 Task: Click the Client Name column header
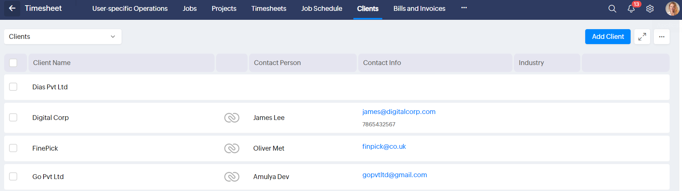[52, 63]
